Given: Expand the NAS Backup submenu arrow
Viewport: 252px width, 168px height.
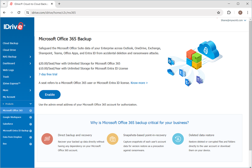Looking at the screenshot, I should pos(30,57).
